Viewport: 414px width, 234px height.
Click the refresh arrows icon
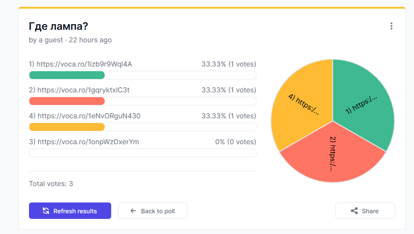(46, 211)
